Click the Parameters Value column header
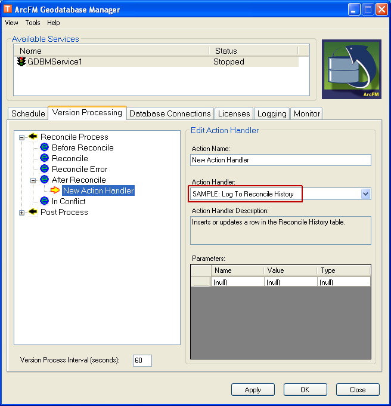This screenshot has height=406, width=391. coord(291,270)
